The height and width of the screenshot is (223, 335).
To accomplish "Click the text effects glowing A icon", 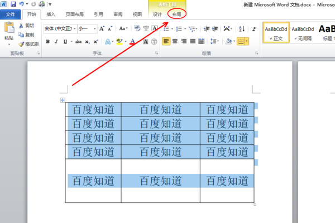I will click(108, 42).
